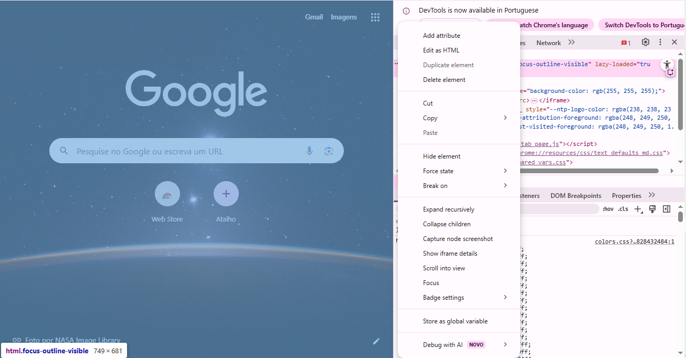Expand the Copy submenu arrow
Screen dimensions: 686x358
(505, 118)
